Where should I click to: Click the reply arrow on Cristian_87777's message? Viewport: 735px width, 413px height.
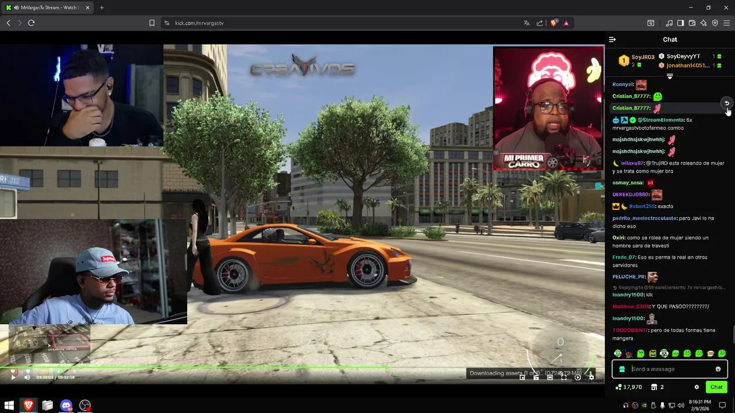click(726, 103)
